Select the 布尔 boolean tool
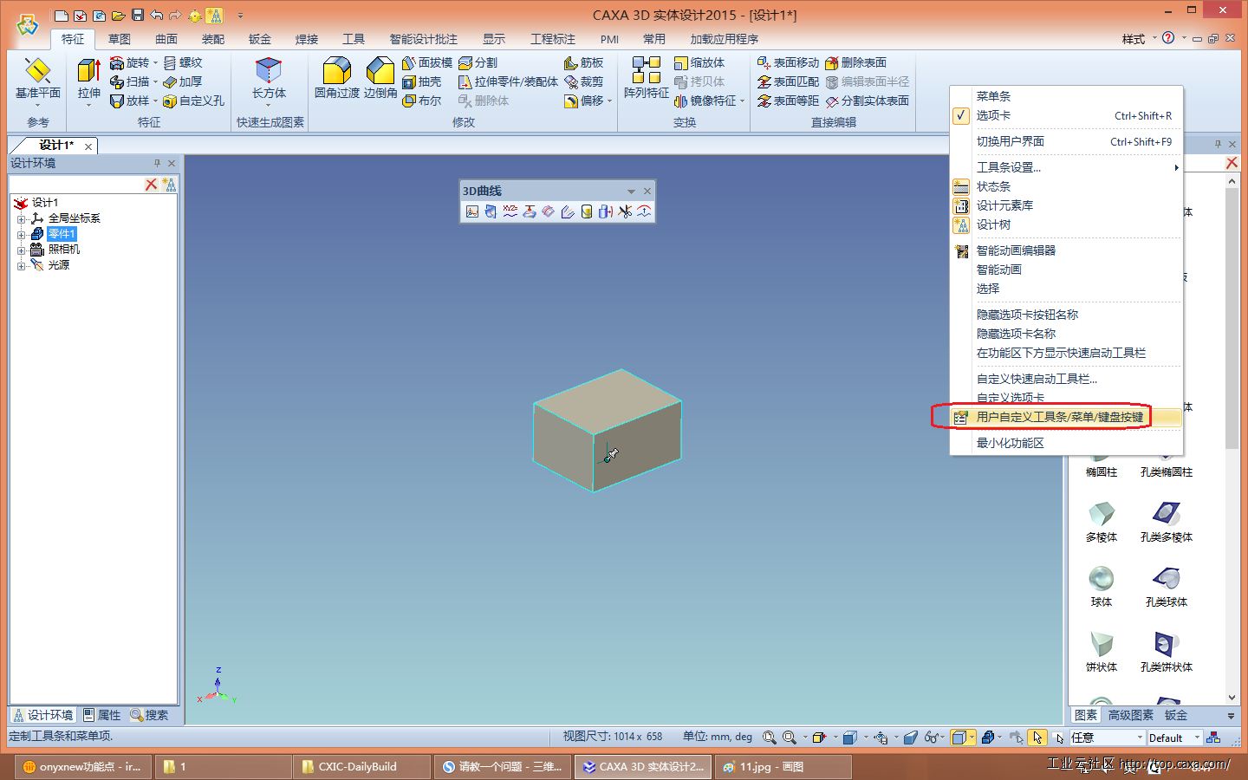Screen dimensions: 1248x780 tap(422, 101)
